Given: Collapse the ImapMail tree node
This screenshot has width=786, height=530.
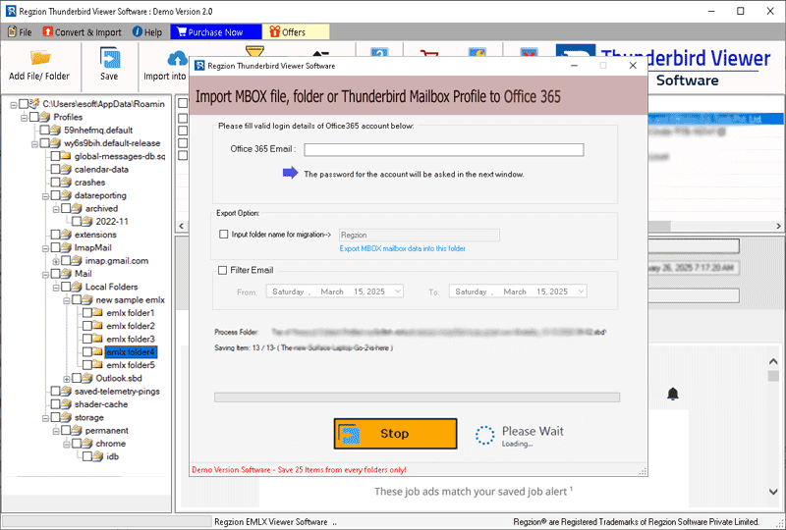Looking at the screenshot, I should click(x=45, y=248).
